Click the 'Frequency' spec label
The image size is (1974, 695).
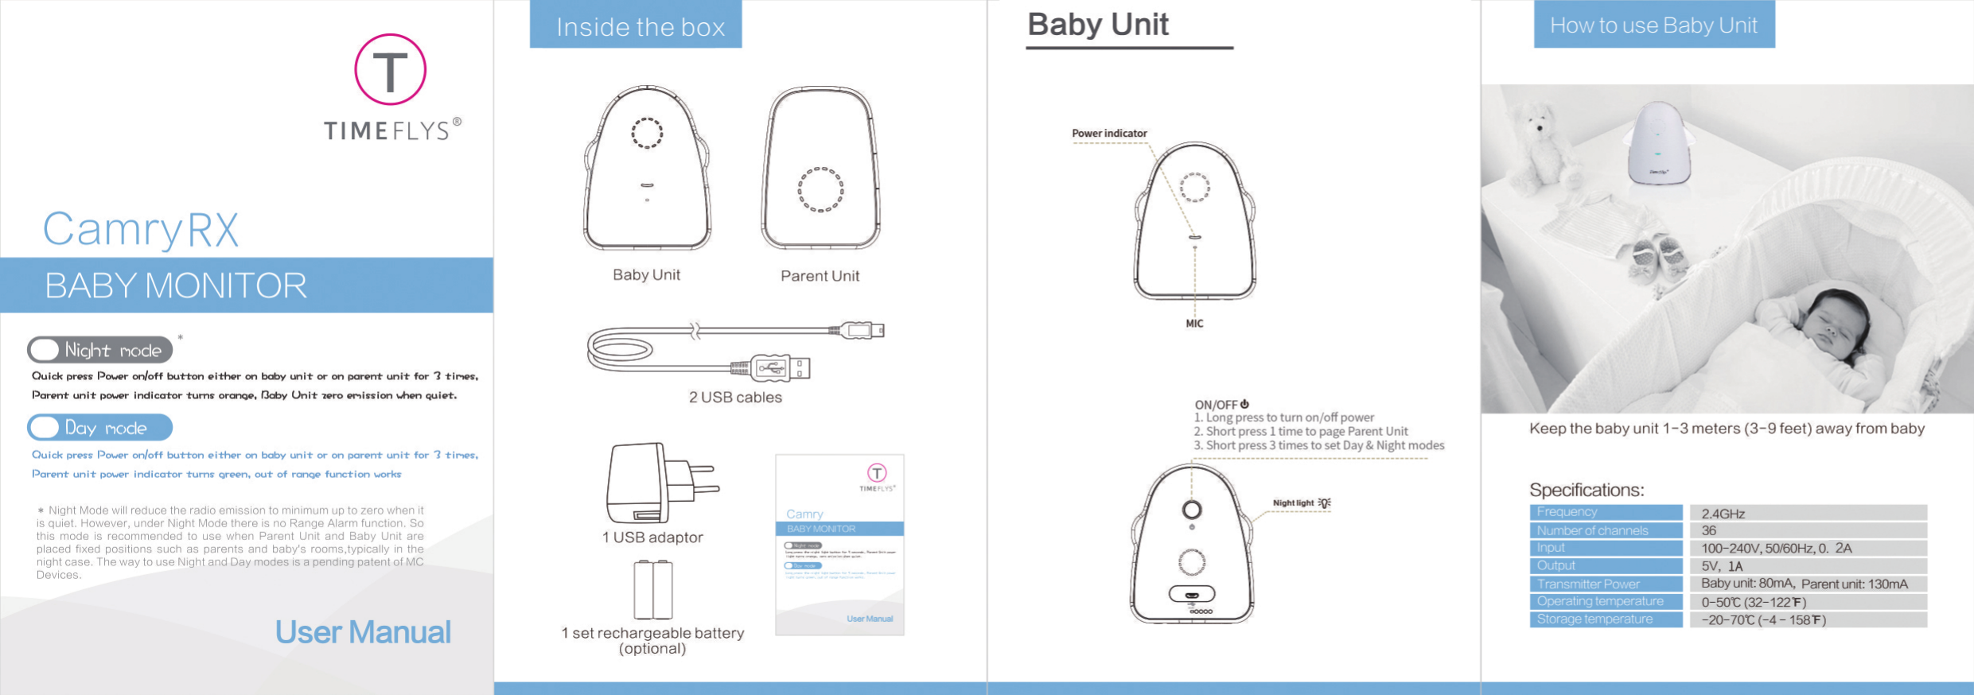coord(1606,512)
